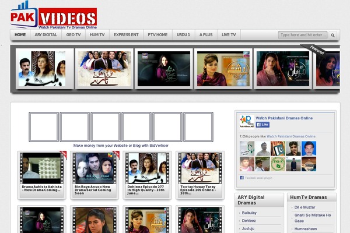Open the featured Tootay Huway Taray slider thumbnail
350x233 pixels.
point(104,69)
